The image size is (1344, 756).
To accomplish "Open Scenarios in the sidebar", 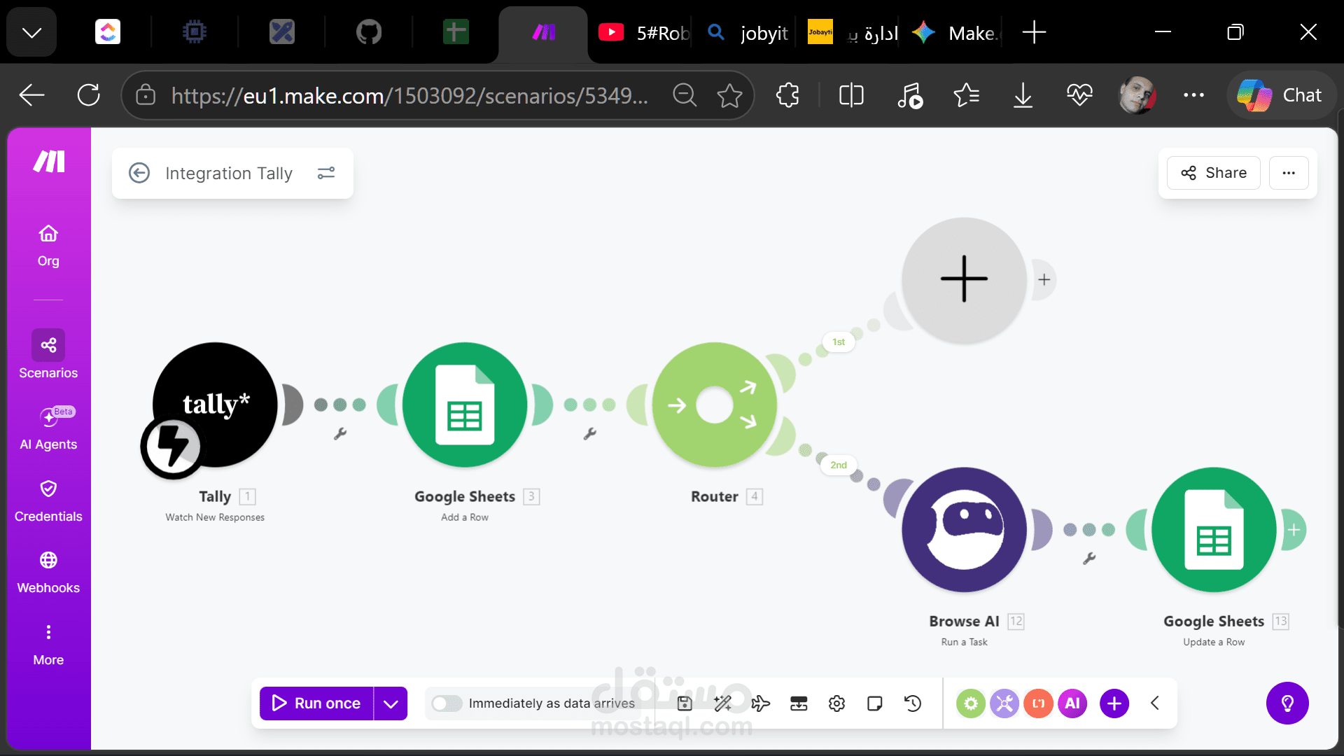I will (x=48, y=355).
